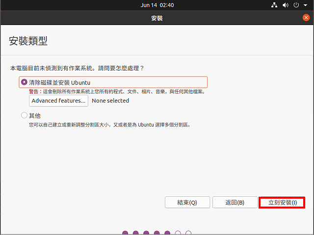The width and height of the screenshot is (314, 235).
Task: Open Advanced features... dialog
Action: tap(58, 101)
